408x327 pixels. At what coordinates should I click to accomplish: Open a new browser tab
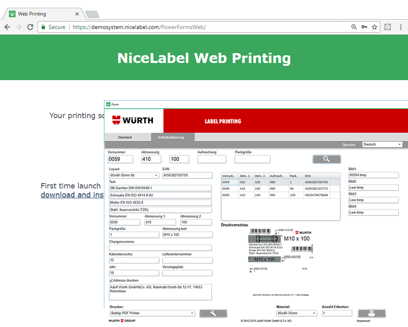[92, 14]
